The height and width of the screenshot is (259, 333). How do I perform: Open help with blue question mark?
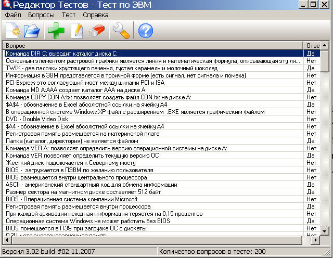pyautogui.click(x=146, y=31)
